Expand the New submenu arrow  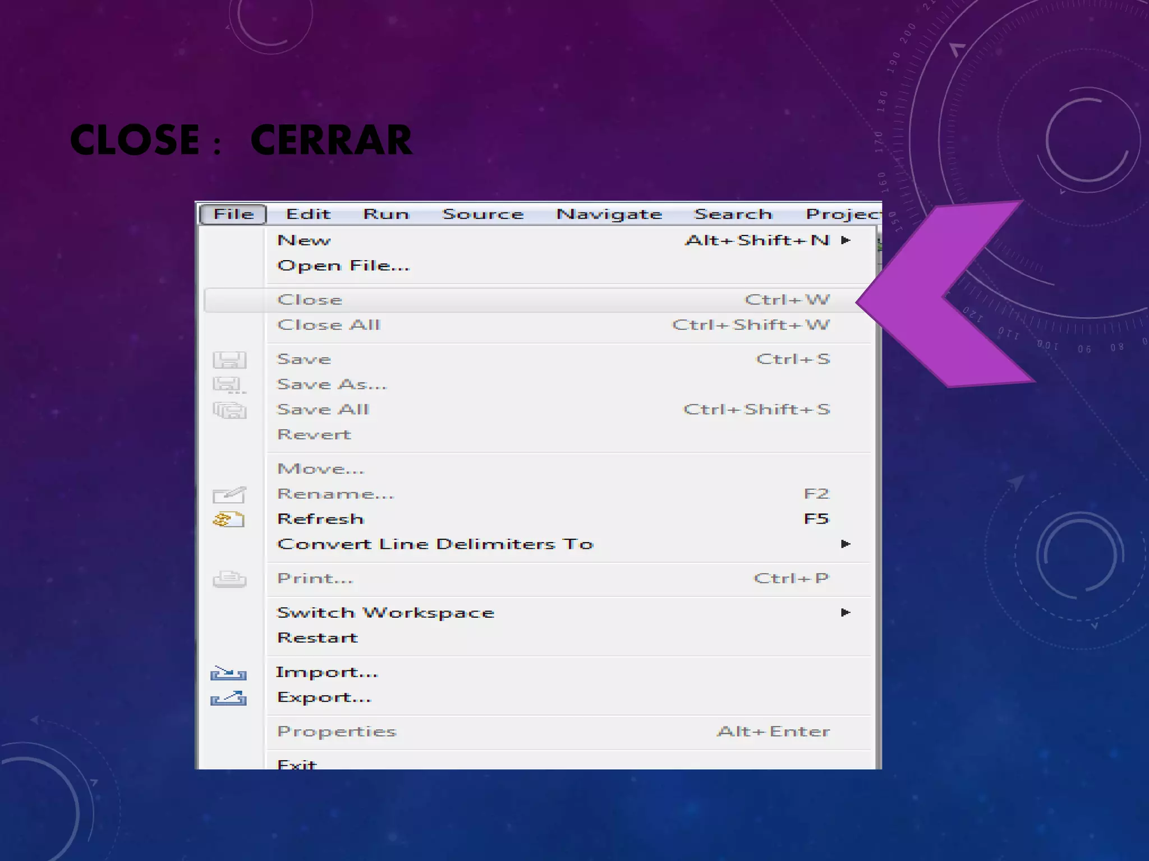click(845, 240)
